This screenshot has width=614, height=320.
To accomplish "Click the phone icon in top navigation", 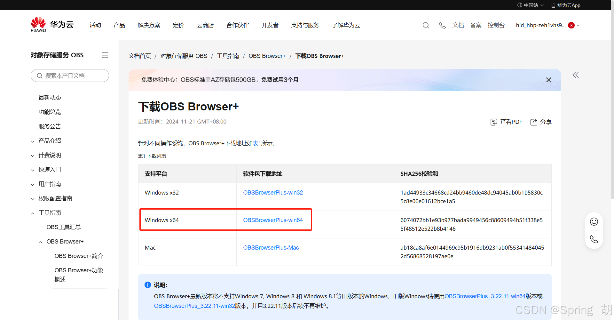I will (442, 25).
